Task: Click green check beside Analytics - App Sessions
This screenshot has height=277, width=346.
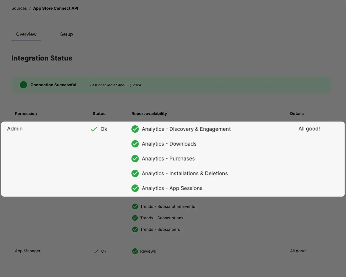Action: click(x=135, y=188)
